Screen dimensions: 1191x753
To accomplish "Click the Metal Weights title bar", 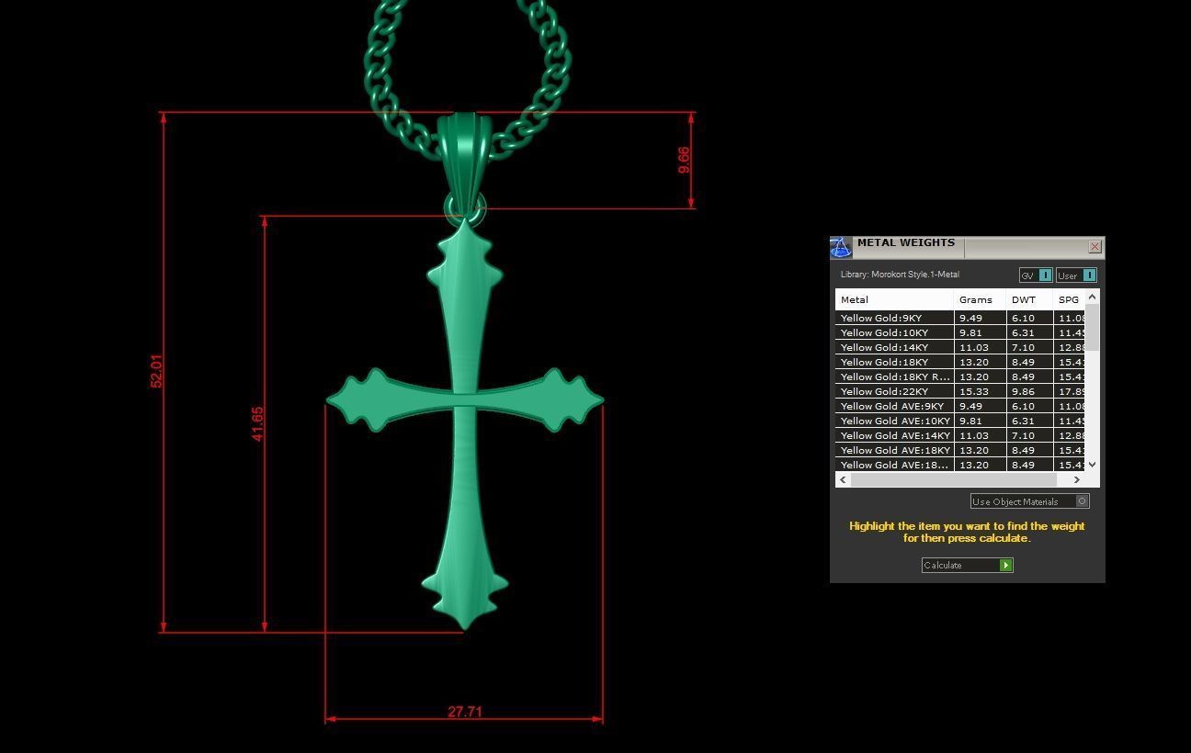I will tap(970, 246).
